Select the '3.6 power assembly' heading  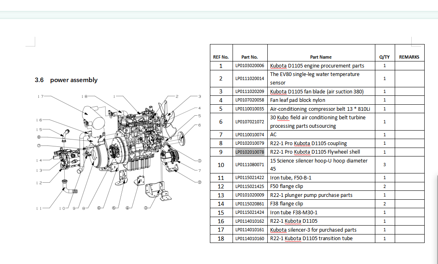(x=66, y=80)
